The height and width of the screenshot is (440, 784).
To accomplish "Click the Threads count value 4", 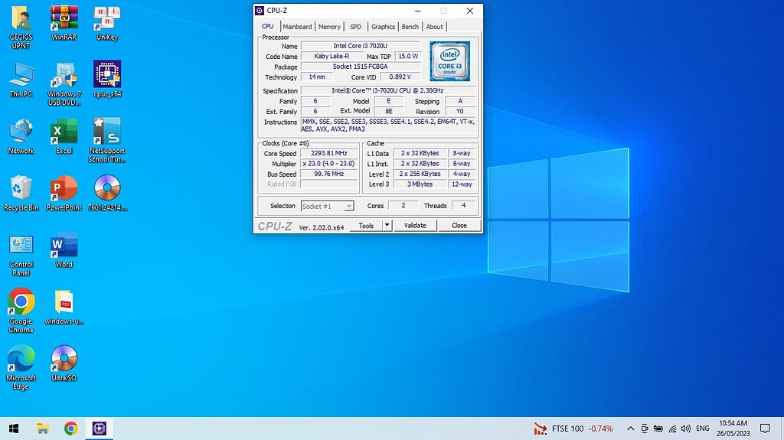I will [463, 206].
